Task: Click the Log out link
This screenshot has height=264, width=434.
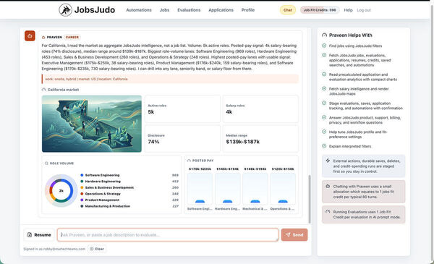Action: (x=364, y=10)
